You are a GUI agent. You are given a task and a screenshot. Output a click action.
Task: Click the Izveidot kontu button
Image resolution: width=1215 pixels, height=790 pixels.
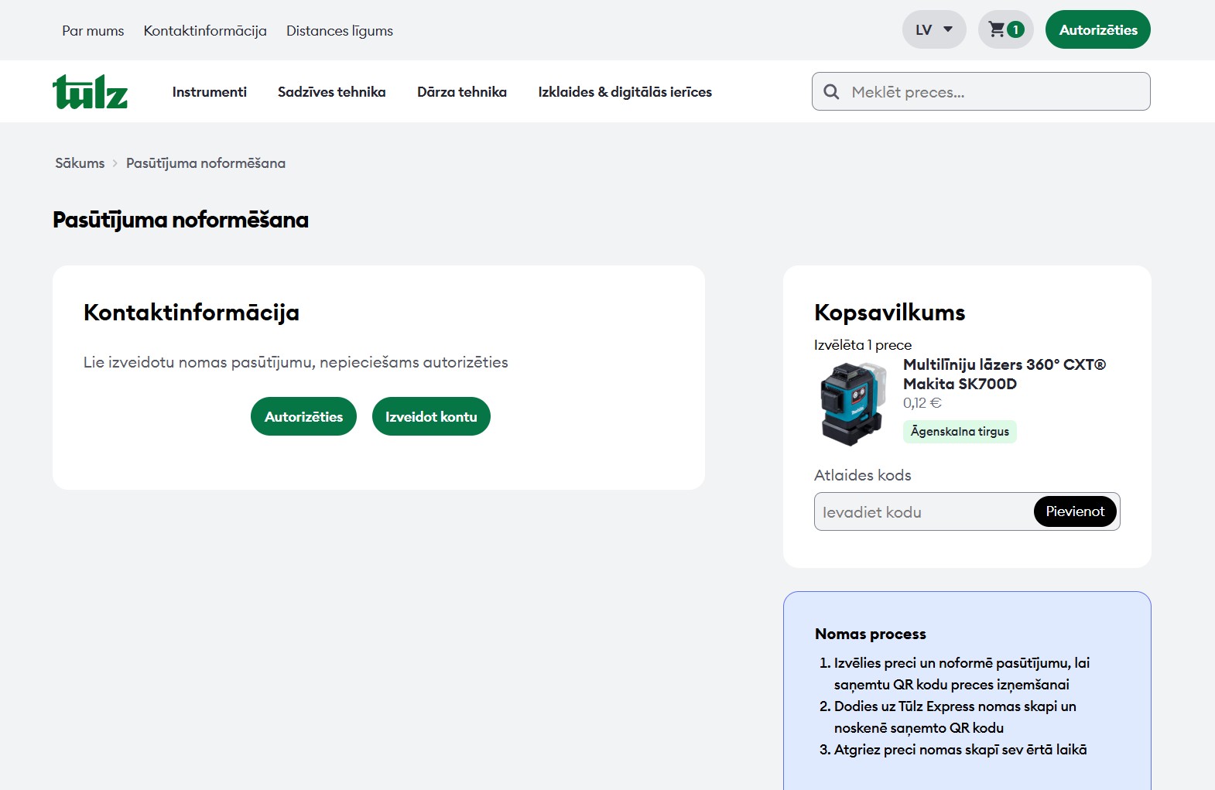pyautogui.click(x=431, y=416)
